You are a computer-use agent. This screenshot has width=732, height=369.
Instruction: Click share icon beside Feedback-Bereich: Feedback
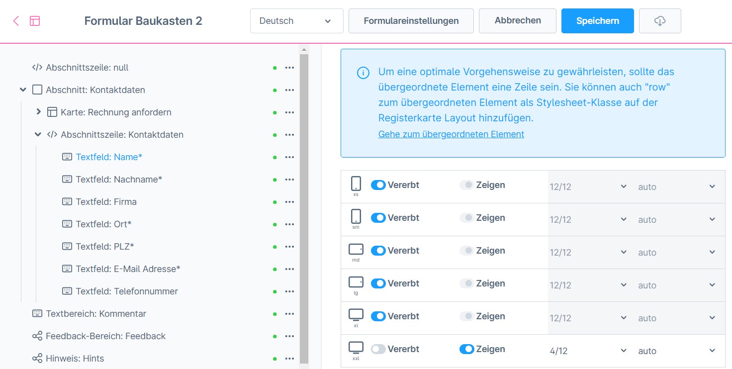click(37, 336)
